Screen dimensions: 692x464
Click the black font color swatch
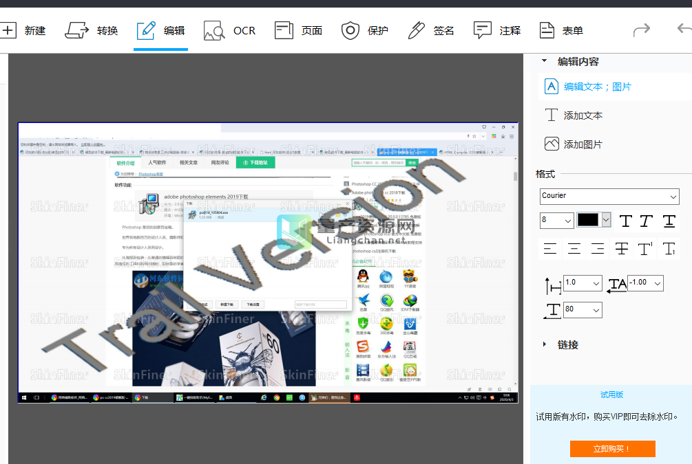[588, 219]
